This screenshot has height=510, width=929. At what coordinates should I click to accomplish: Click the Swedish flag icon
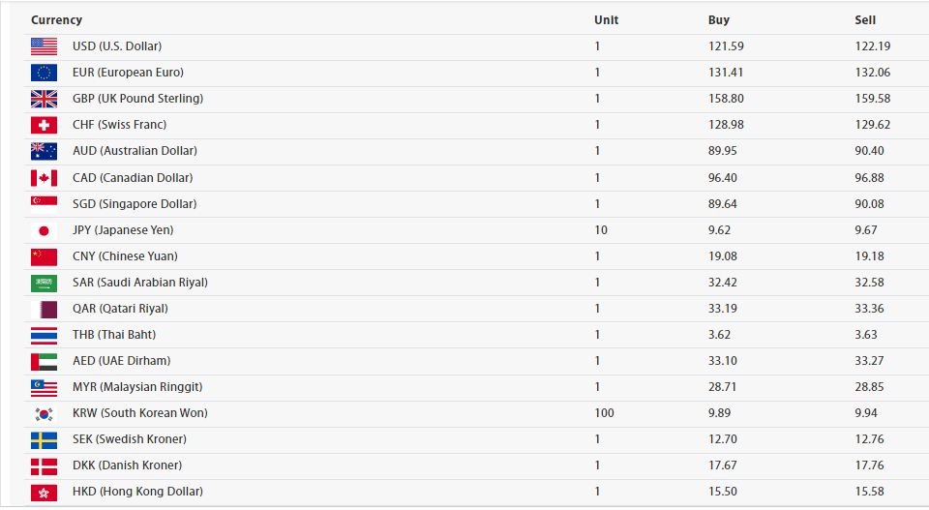(x=44, y=439)
